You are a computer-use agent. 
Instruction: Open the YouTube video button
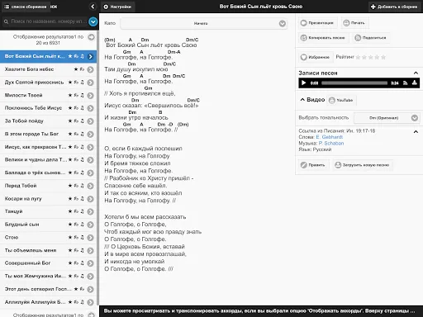pyautogui.click(x=341, y=100)
